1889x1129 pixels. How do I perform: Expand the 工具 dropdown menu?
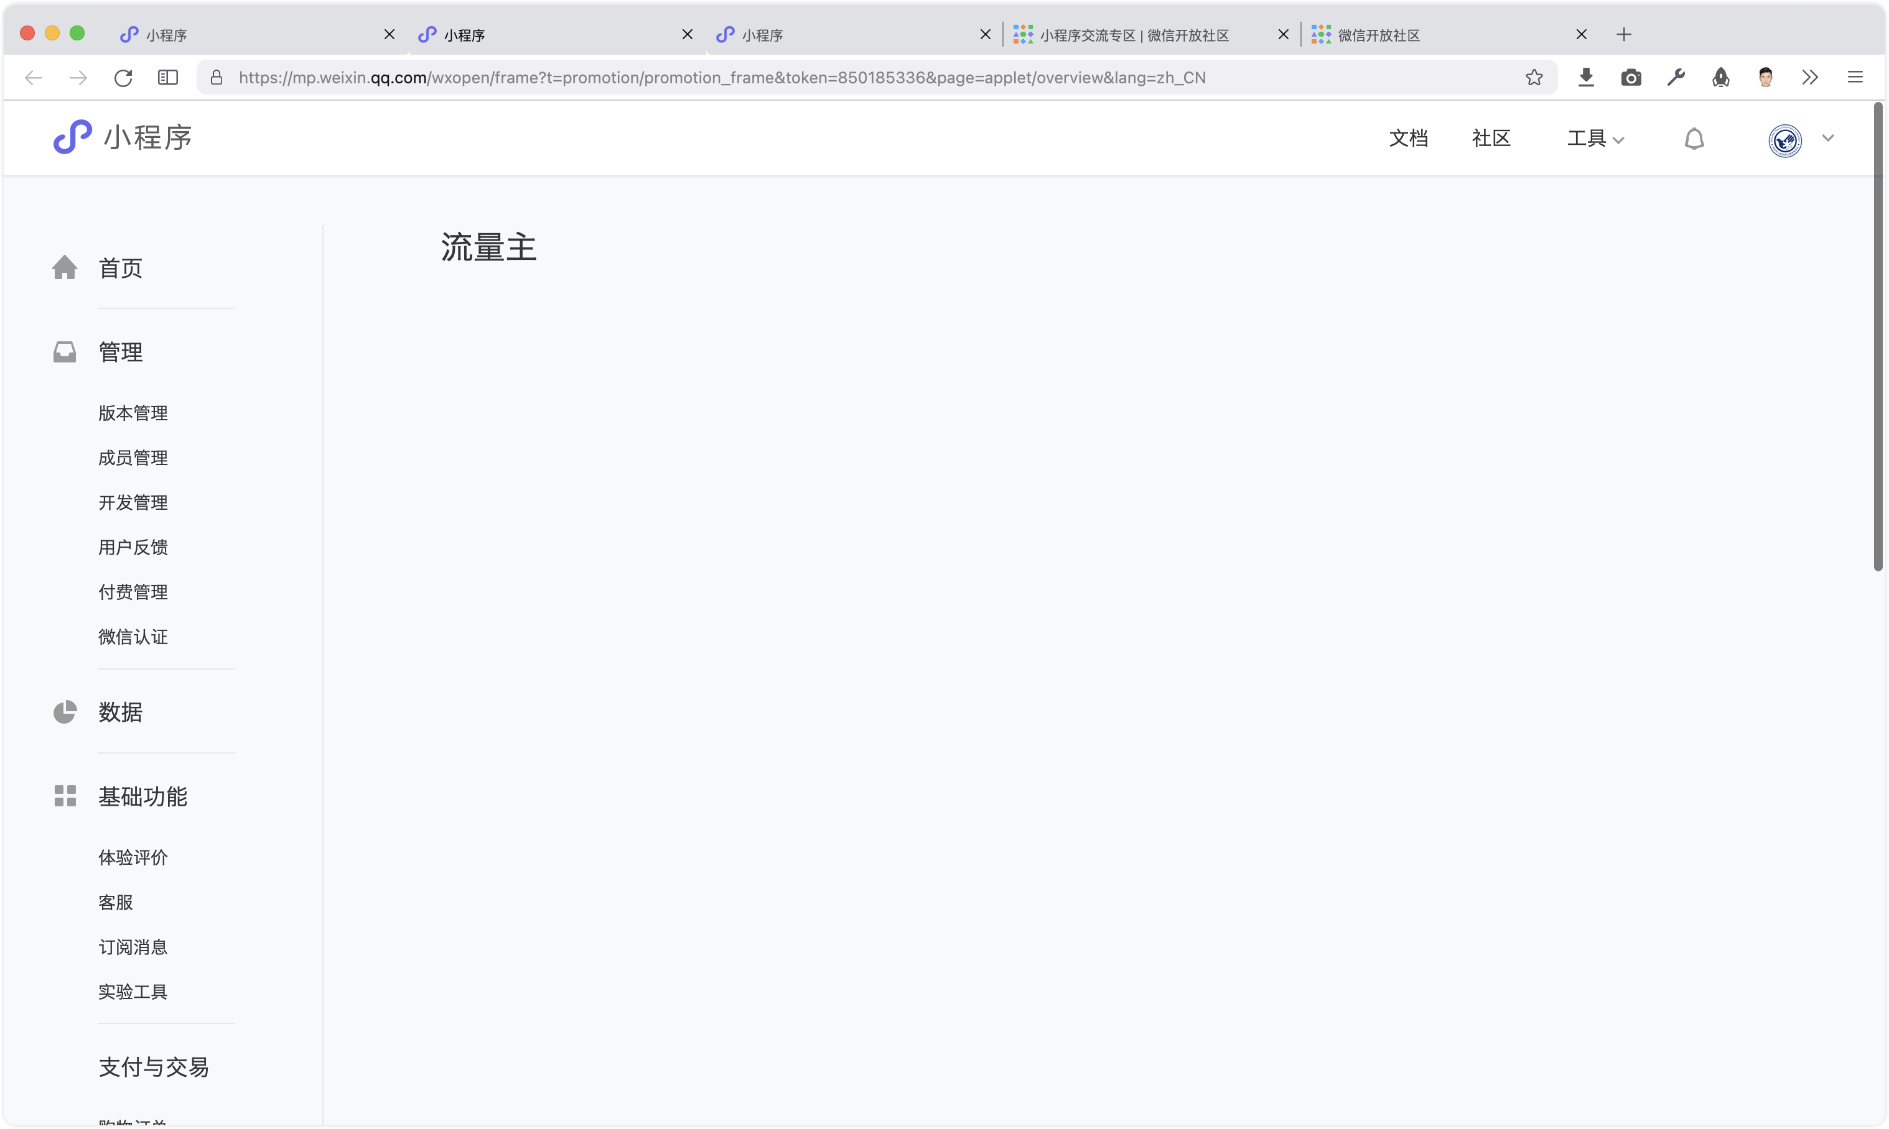click(1595, 139)
